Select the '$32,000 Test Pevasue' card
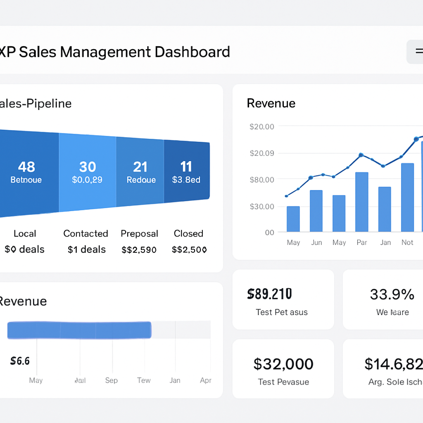Screen dimensions: 423x423 point(283,369)
